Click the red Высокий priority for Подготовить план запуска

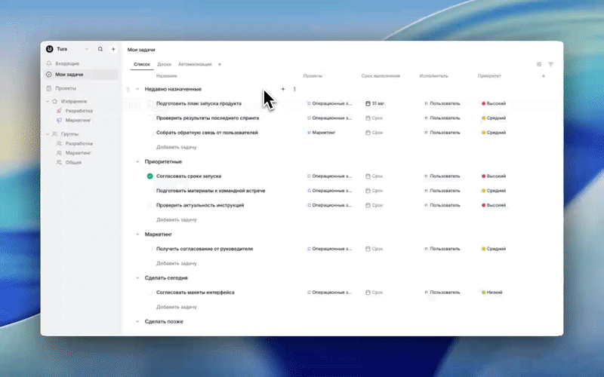tap(494, 103)
